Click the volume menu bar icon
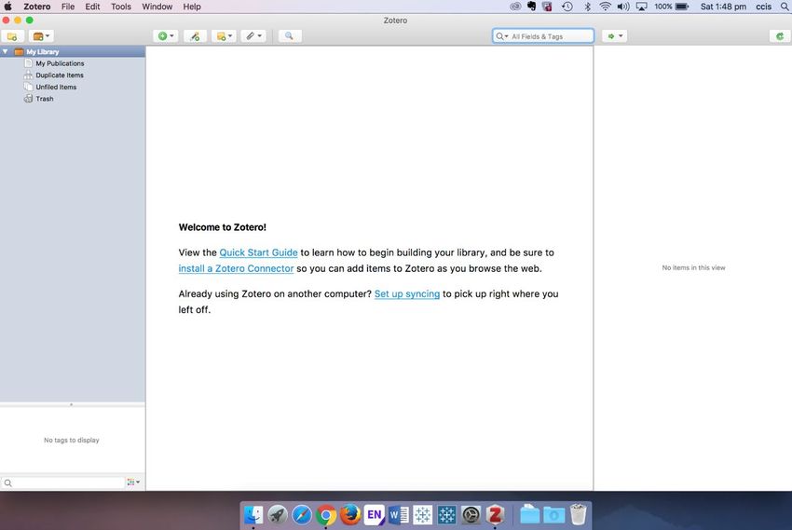Viewport: 792px width, 530px height. (x=623, y=7)
